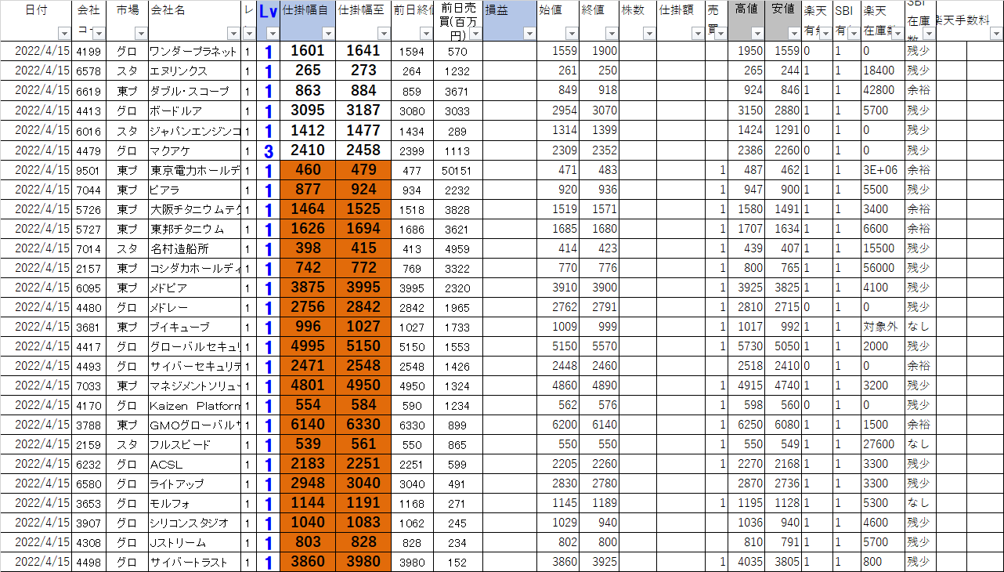Open the 仕掛幅自 column filter dropdown
The image size is (1004, 572).
(328, 34)
